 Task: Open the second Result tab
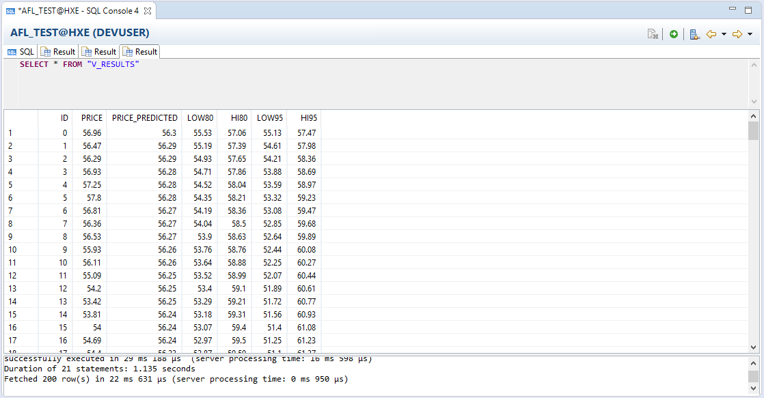(99, 52)
